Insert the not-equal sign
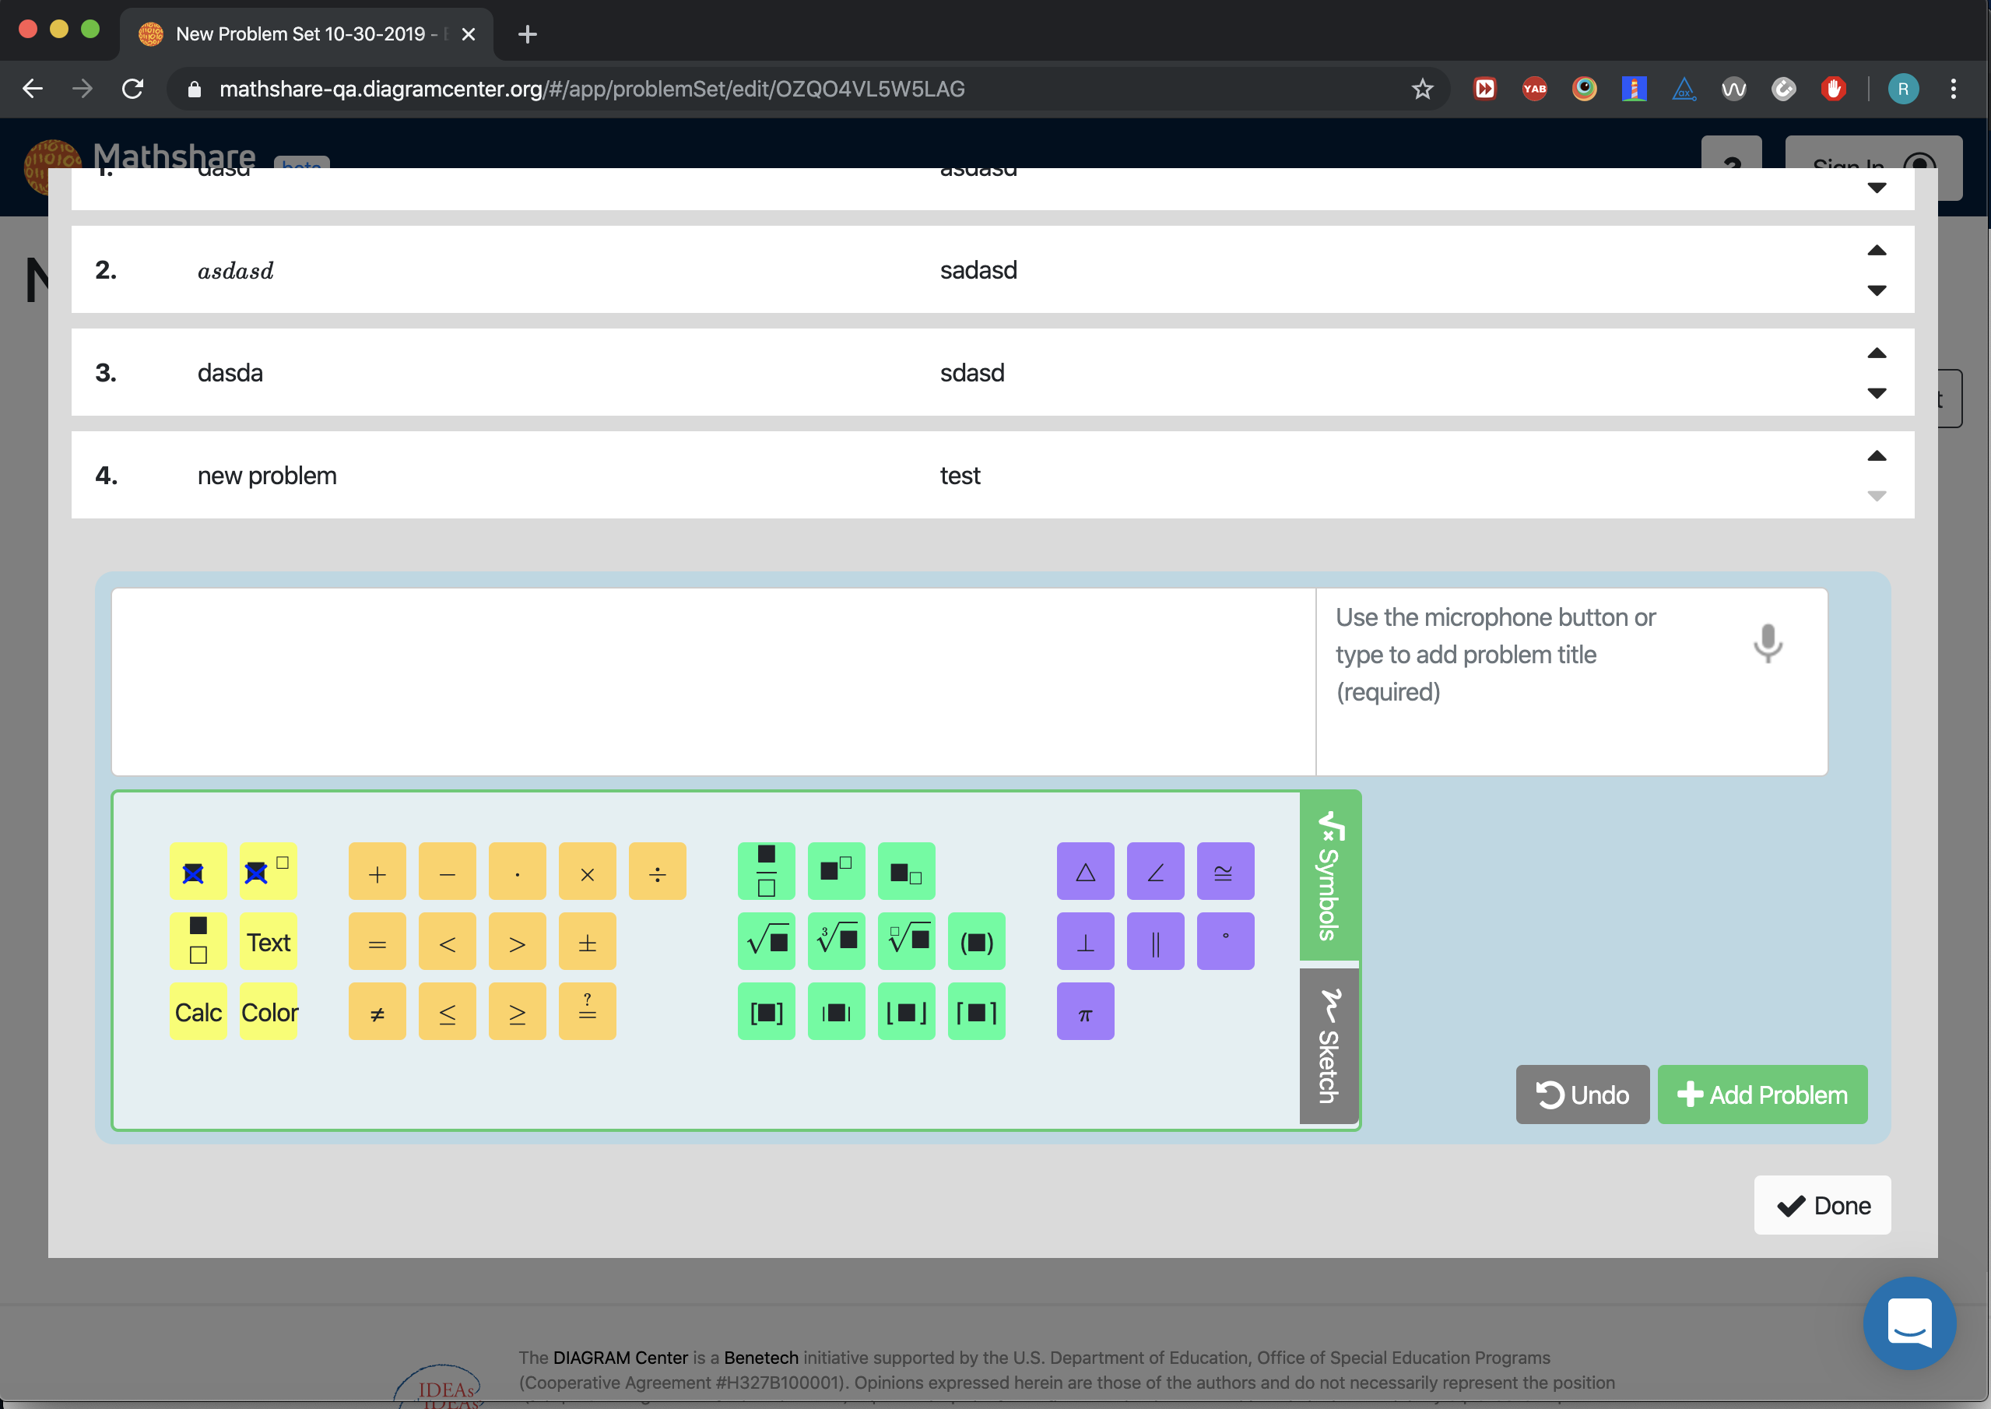This screenshot has width=1991, height=1409. tap(377, 1012)
